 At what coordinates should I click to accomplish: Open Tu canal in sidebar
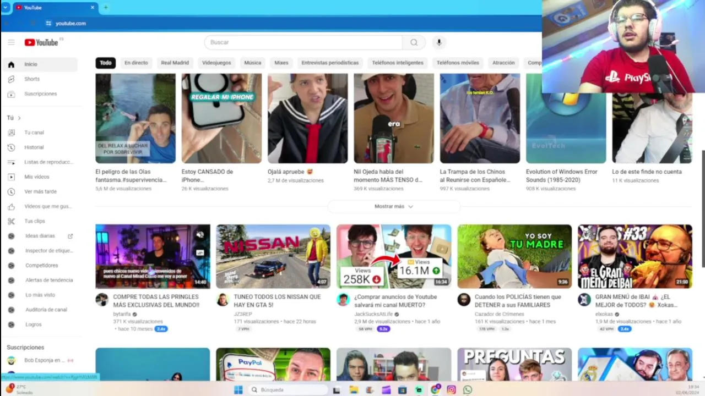click(39, 133)
